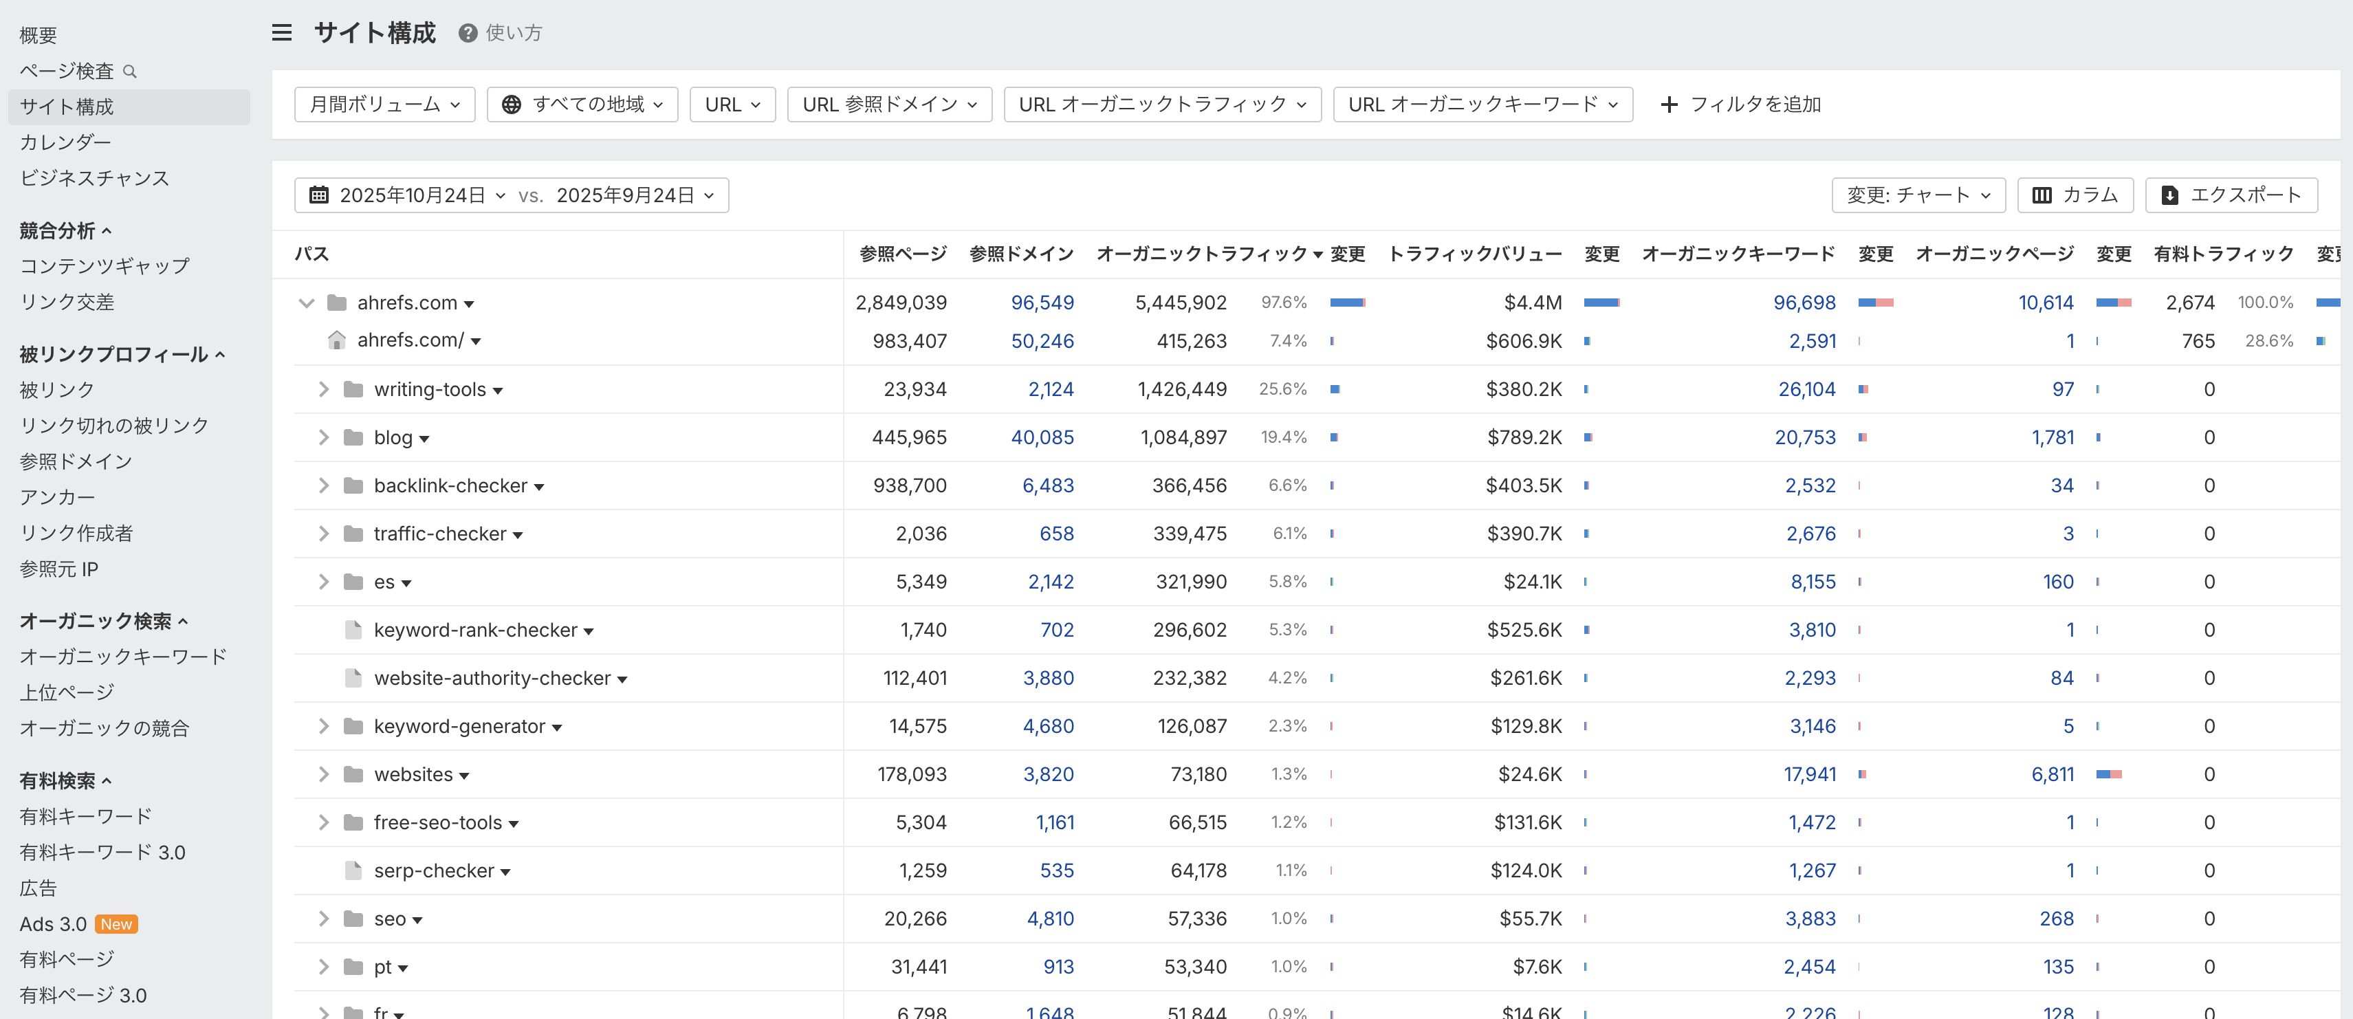Click the plus icon for フィルタを追加
This screenshot has width=2353, height=1019.
click(1669, 105)
